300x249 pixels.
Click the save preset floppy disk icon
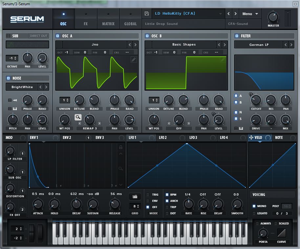146,13
